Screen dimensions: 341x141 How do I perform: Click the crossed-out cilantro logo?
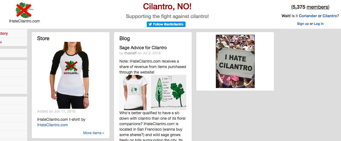[x=24, y=10]
